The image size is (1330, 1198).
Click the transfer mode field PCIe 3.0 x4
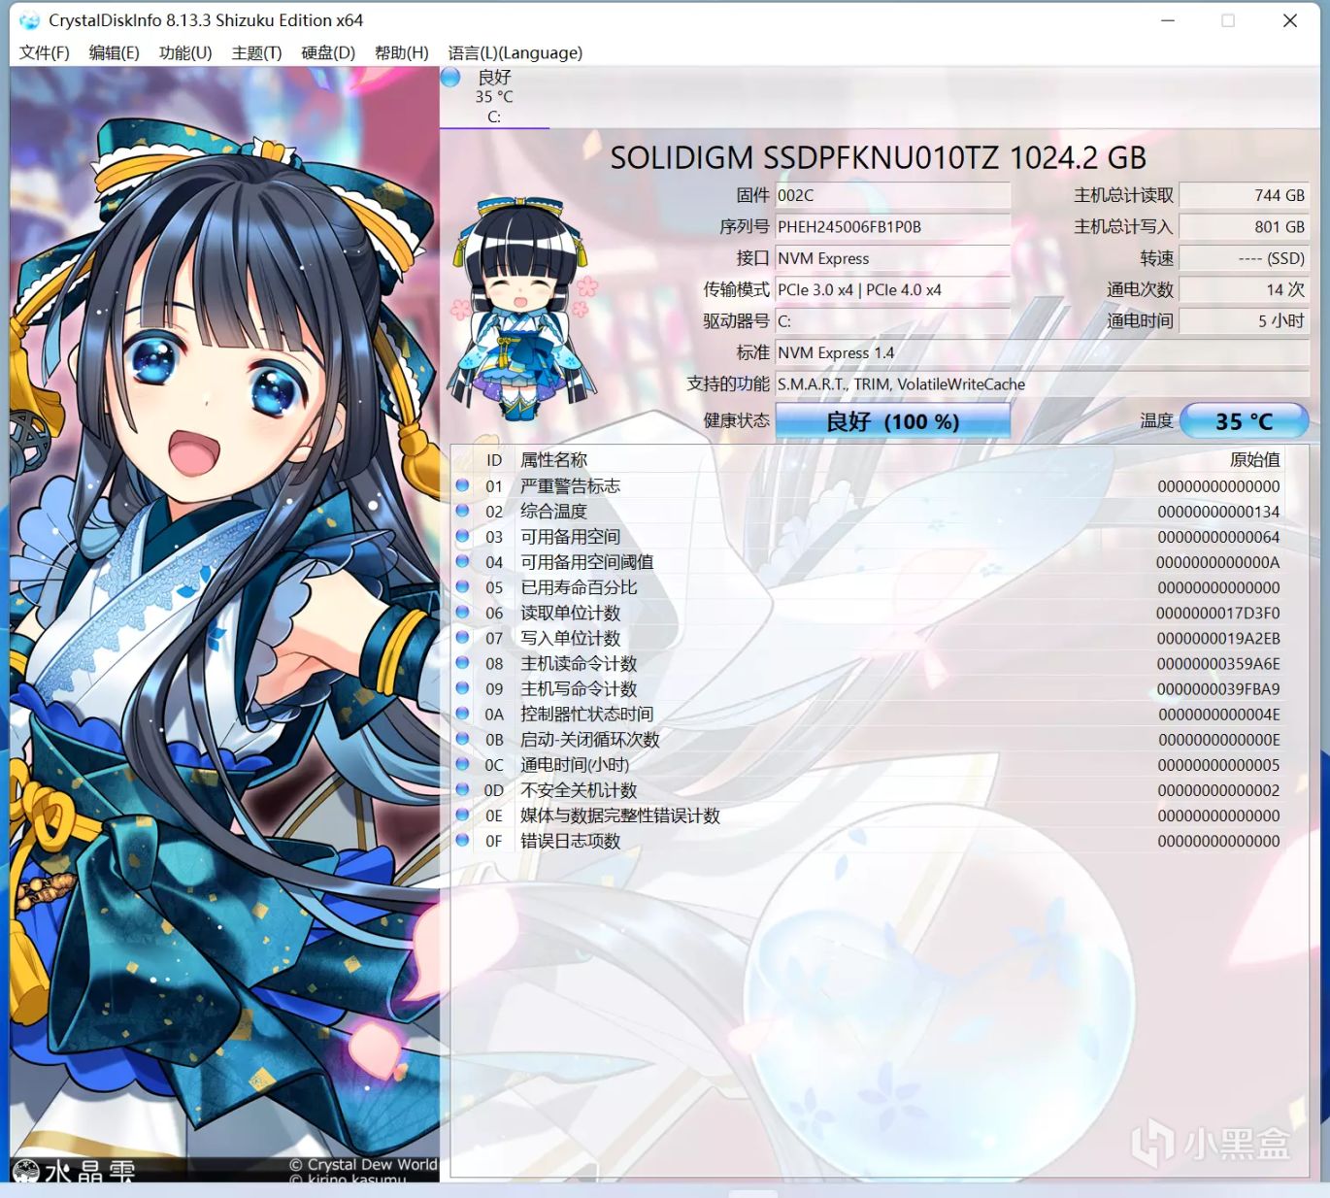tap(893, 289)
